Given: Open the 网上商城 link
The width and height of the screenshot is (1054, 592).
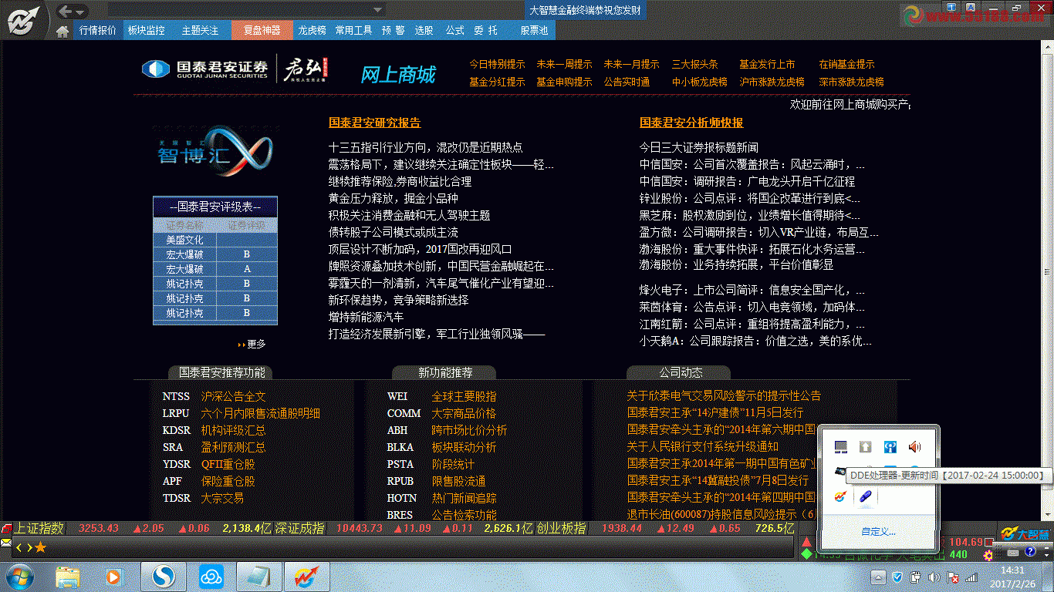Looking at the screenshot, I should (x=398, y=75).
